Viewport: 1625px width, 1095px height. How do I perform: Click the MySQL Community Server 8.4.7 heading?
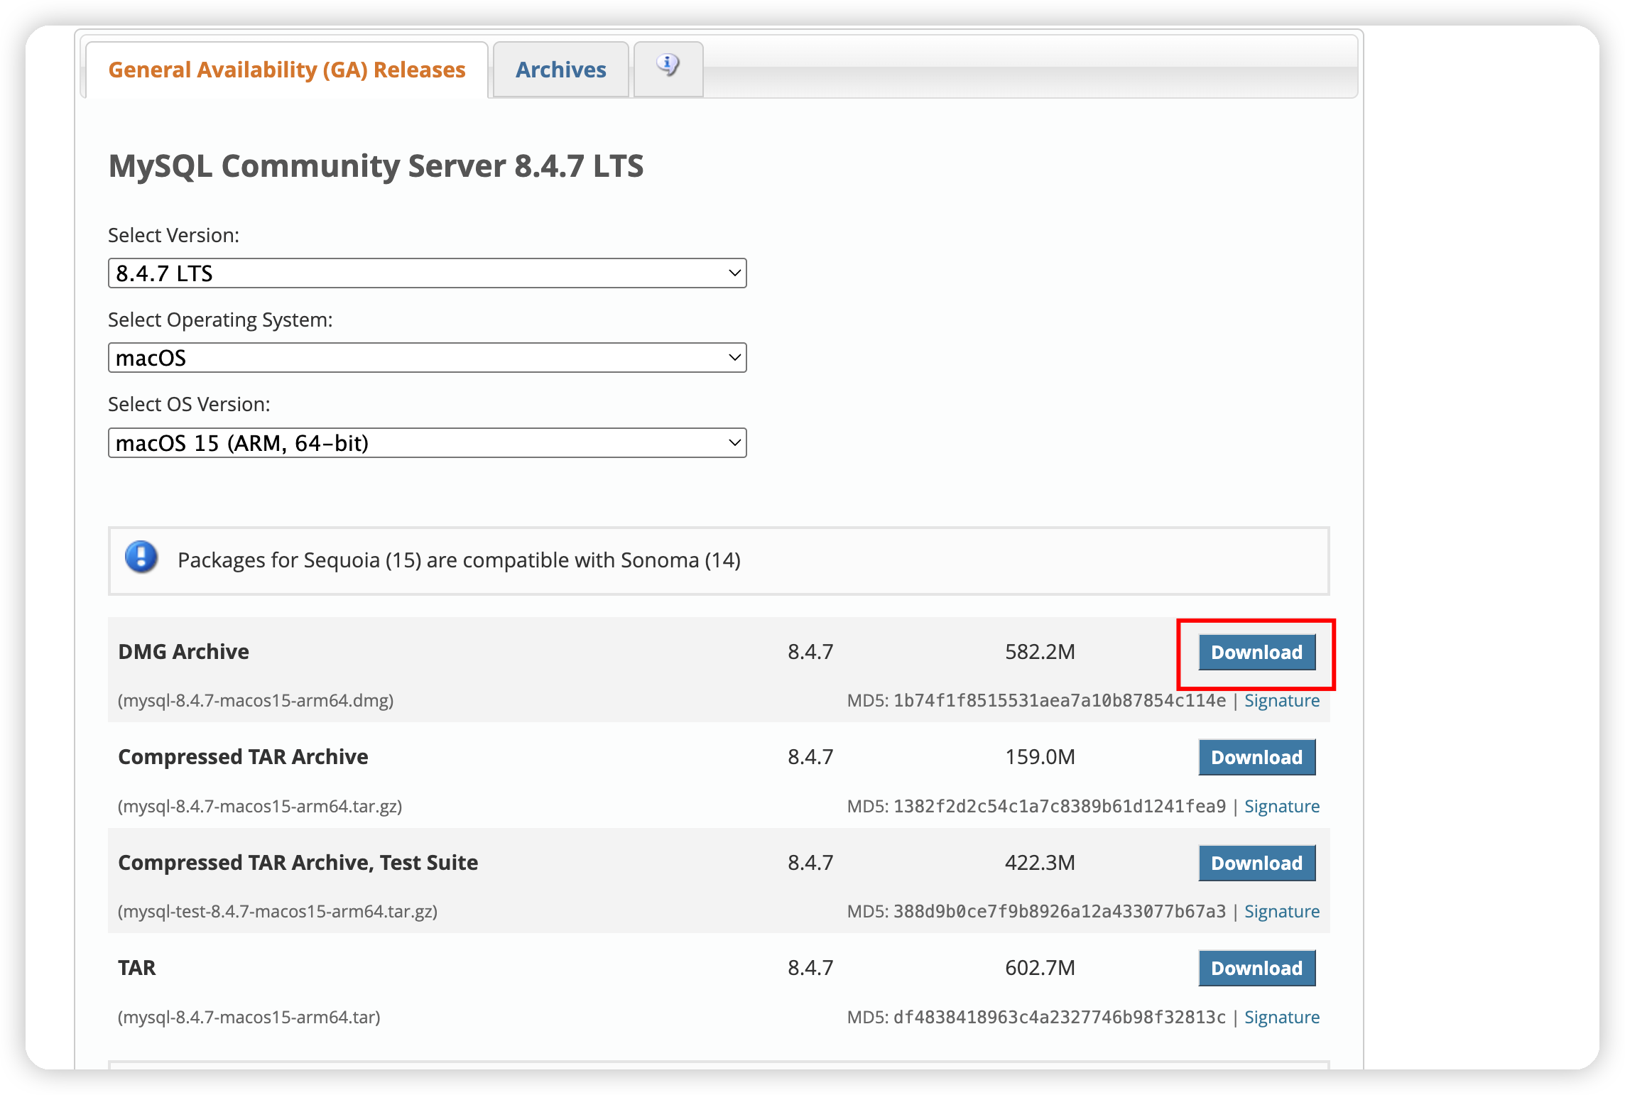(376, 166)
